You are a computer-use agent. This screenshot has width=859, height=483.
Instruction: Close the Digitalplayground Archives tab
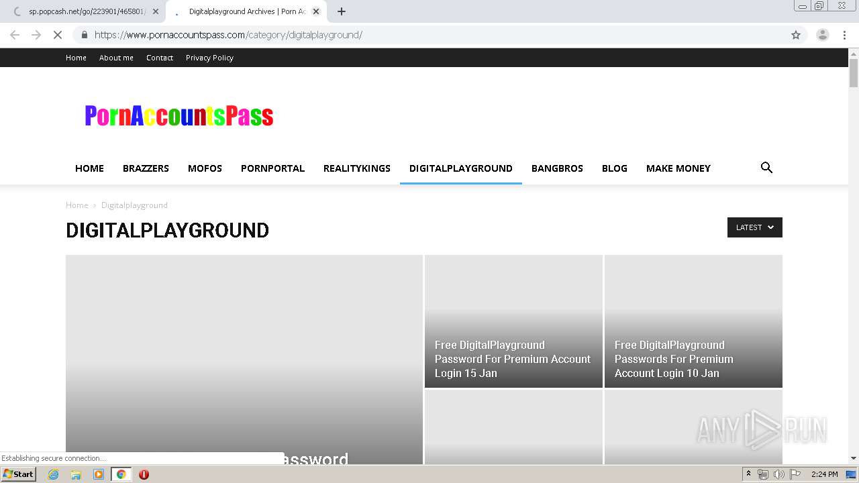316,11
